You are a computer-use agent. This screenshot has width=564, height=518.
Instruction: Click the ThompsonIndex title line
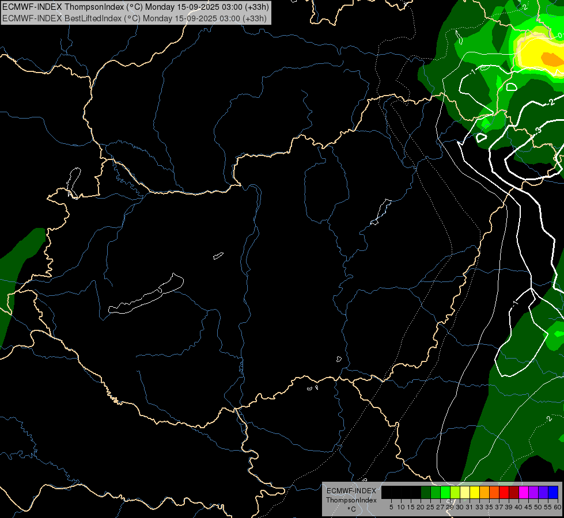tap(135, 7)
